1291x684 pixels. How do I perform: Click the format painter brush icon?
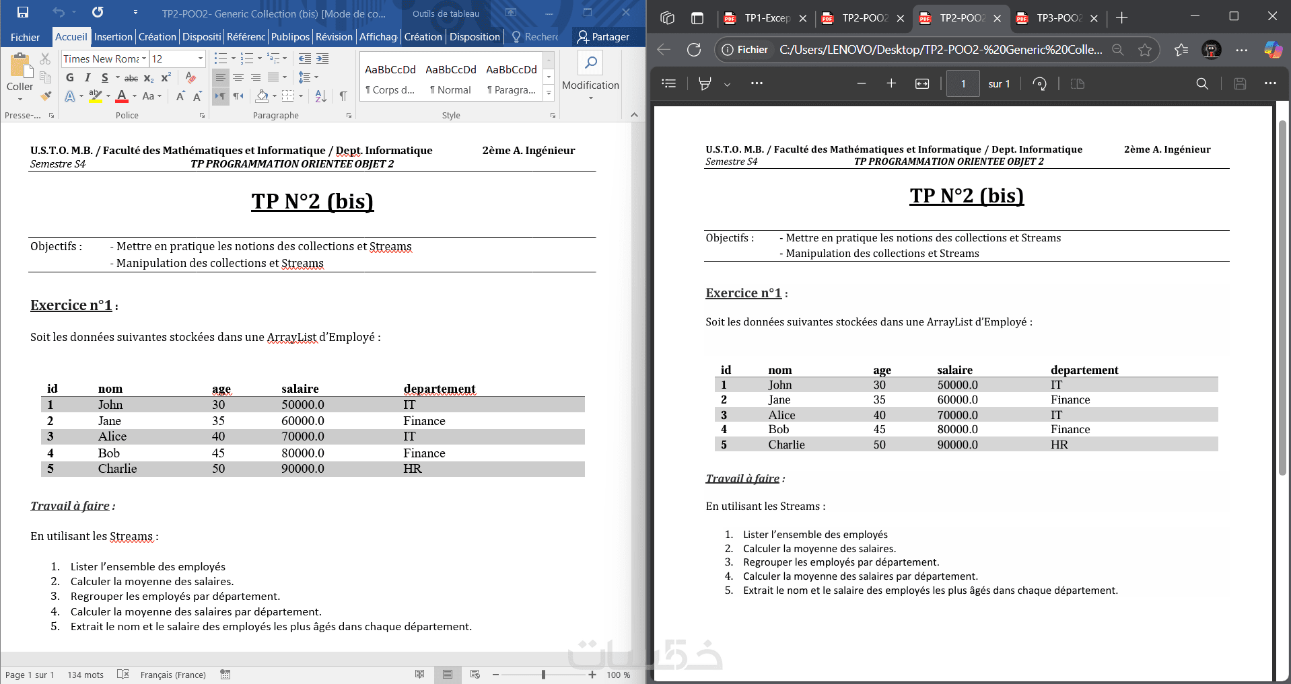(46, 96)
